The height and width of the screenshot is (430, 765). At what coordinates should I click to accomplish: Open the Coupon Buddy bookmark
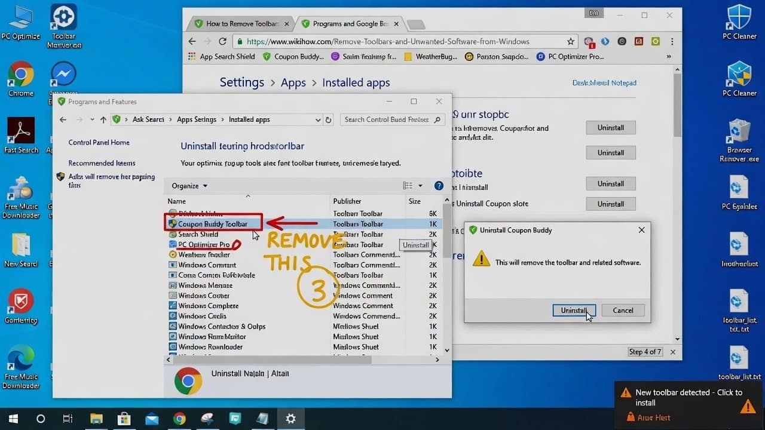[293, 57]
